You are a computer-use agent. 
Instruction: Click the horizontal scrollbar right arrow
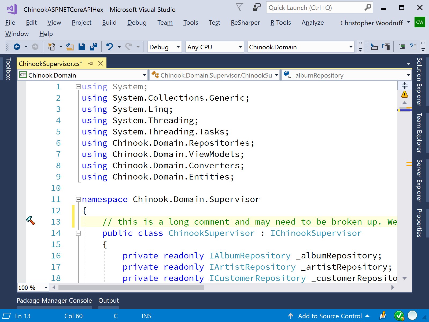pyautogui.click(x=393, y=287)
